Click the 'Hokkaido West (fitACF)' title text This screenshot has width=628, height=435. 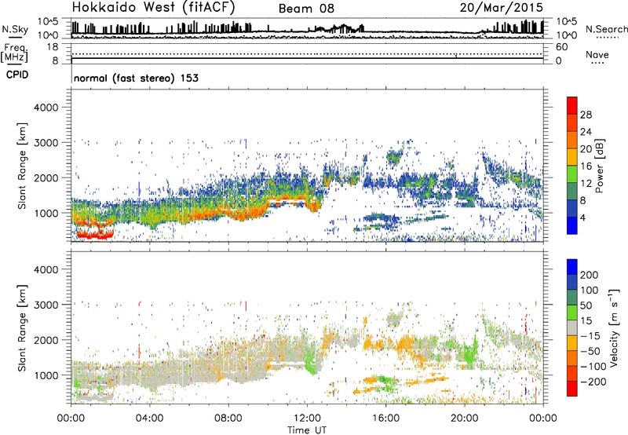coord(153,7)
